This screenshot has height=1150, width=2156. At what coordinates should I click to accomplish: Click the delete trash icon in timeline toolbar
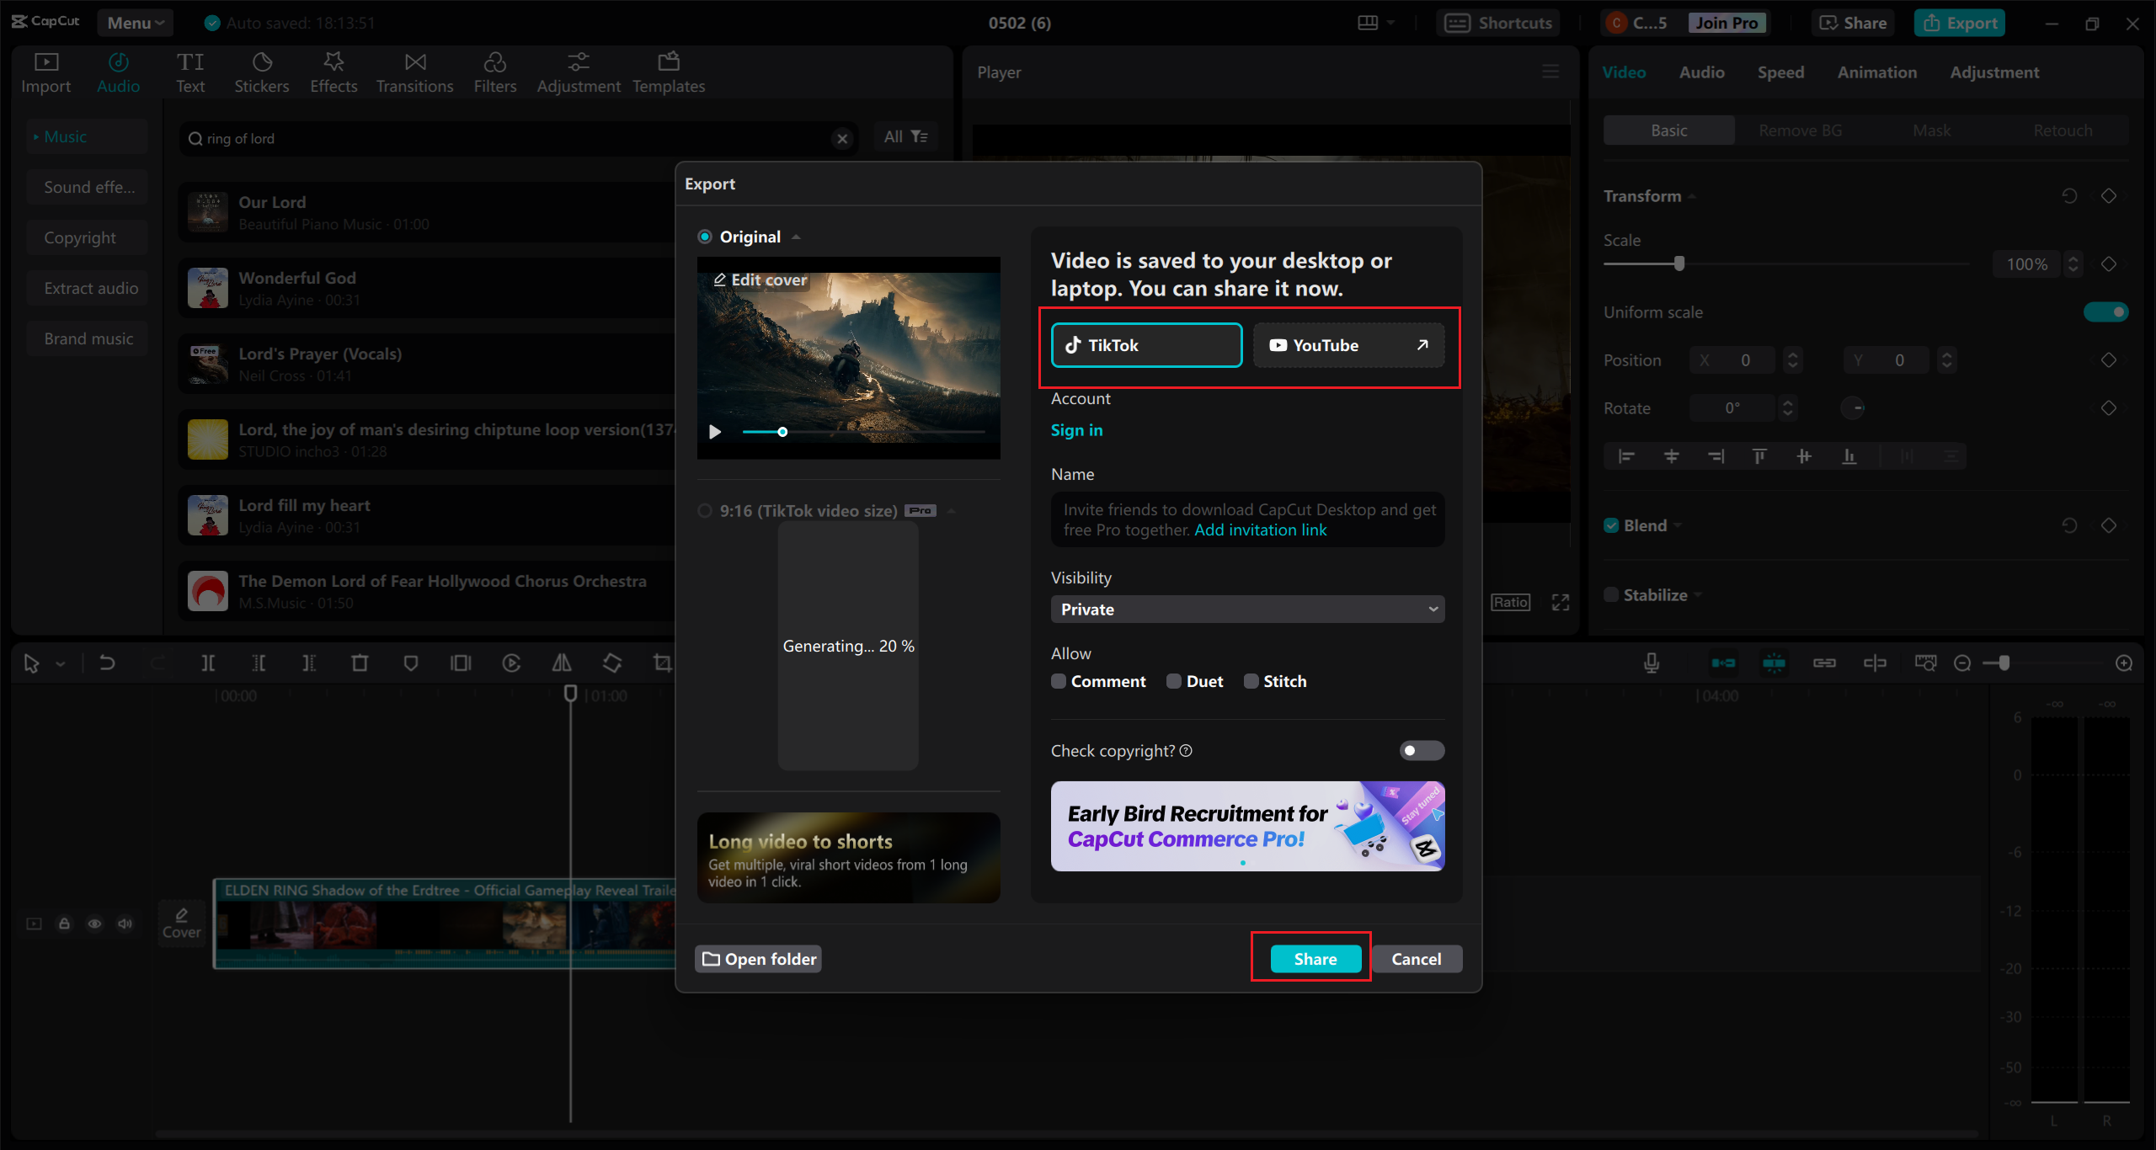(x=360, y=663)
